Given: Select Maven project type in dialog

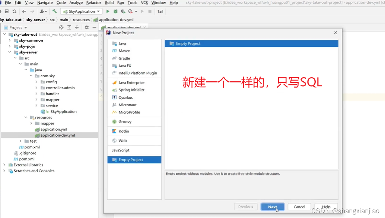Looking at the screenshot, I should point(134,51).
